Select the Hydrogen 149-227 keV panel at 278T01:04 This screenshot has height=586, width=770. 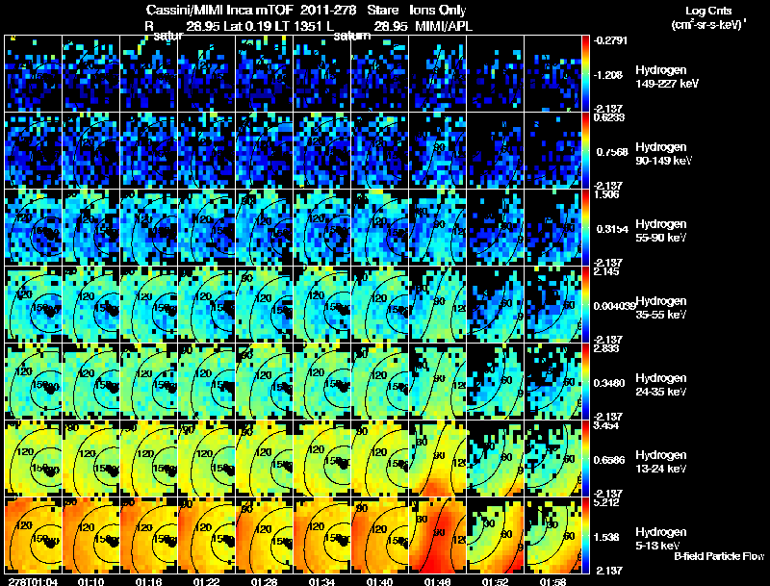[34, 74]
